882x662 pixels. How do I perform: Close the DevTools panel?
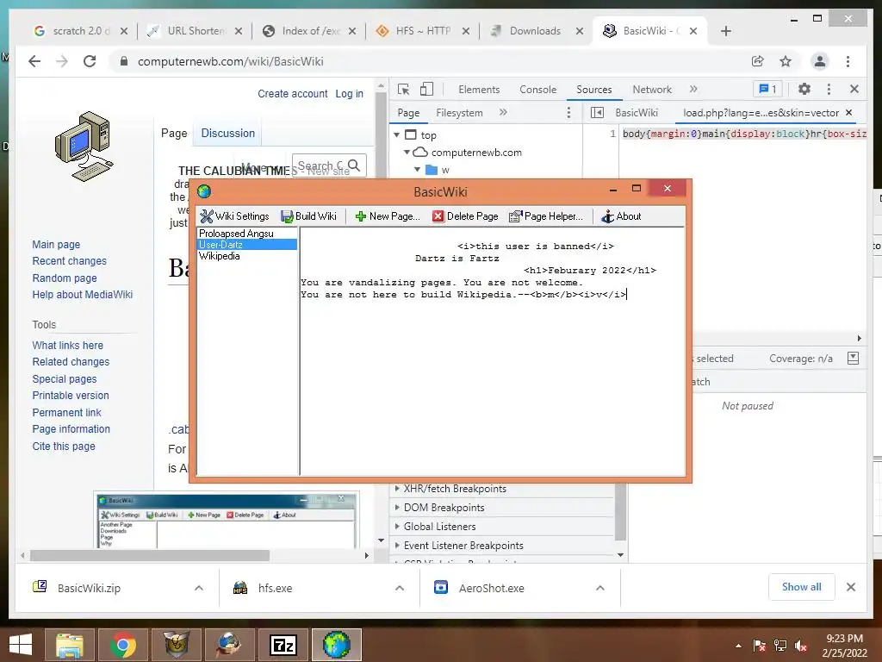point(854,89)
